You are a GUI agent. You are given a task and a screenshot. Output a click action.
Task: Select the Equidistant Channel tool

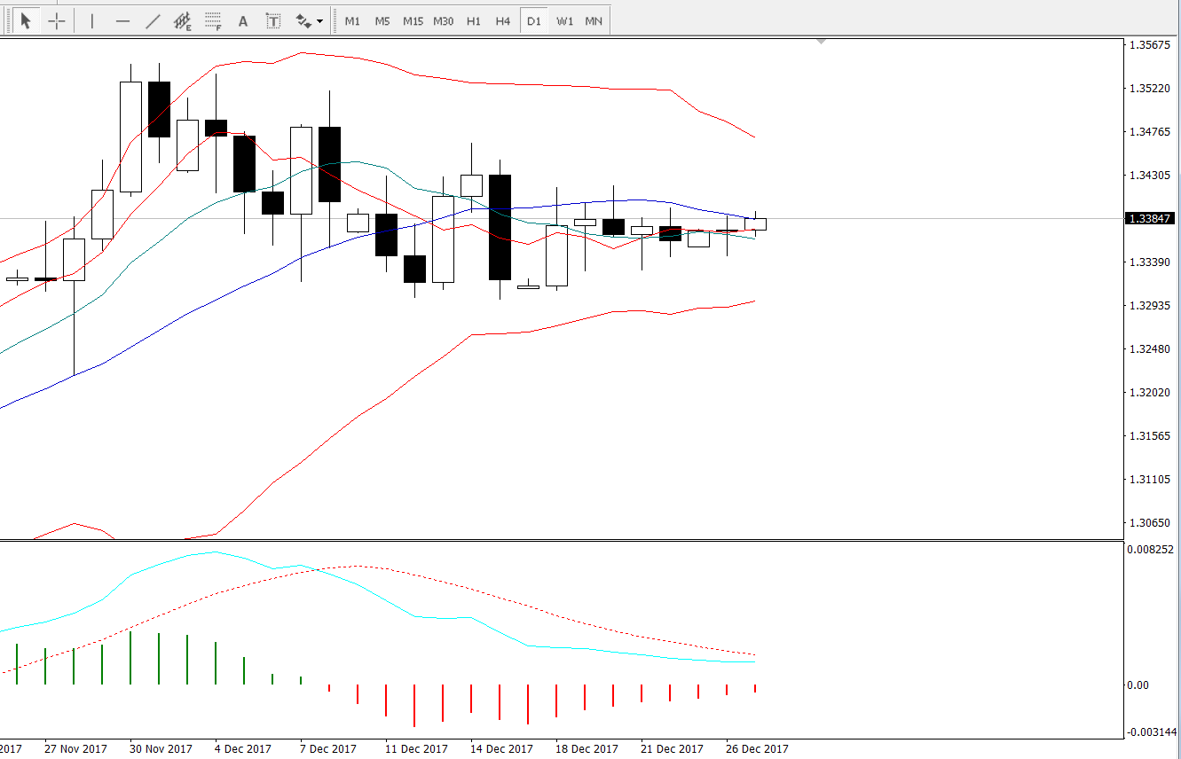coord(183,21)
